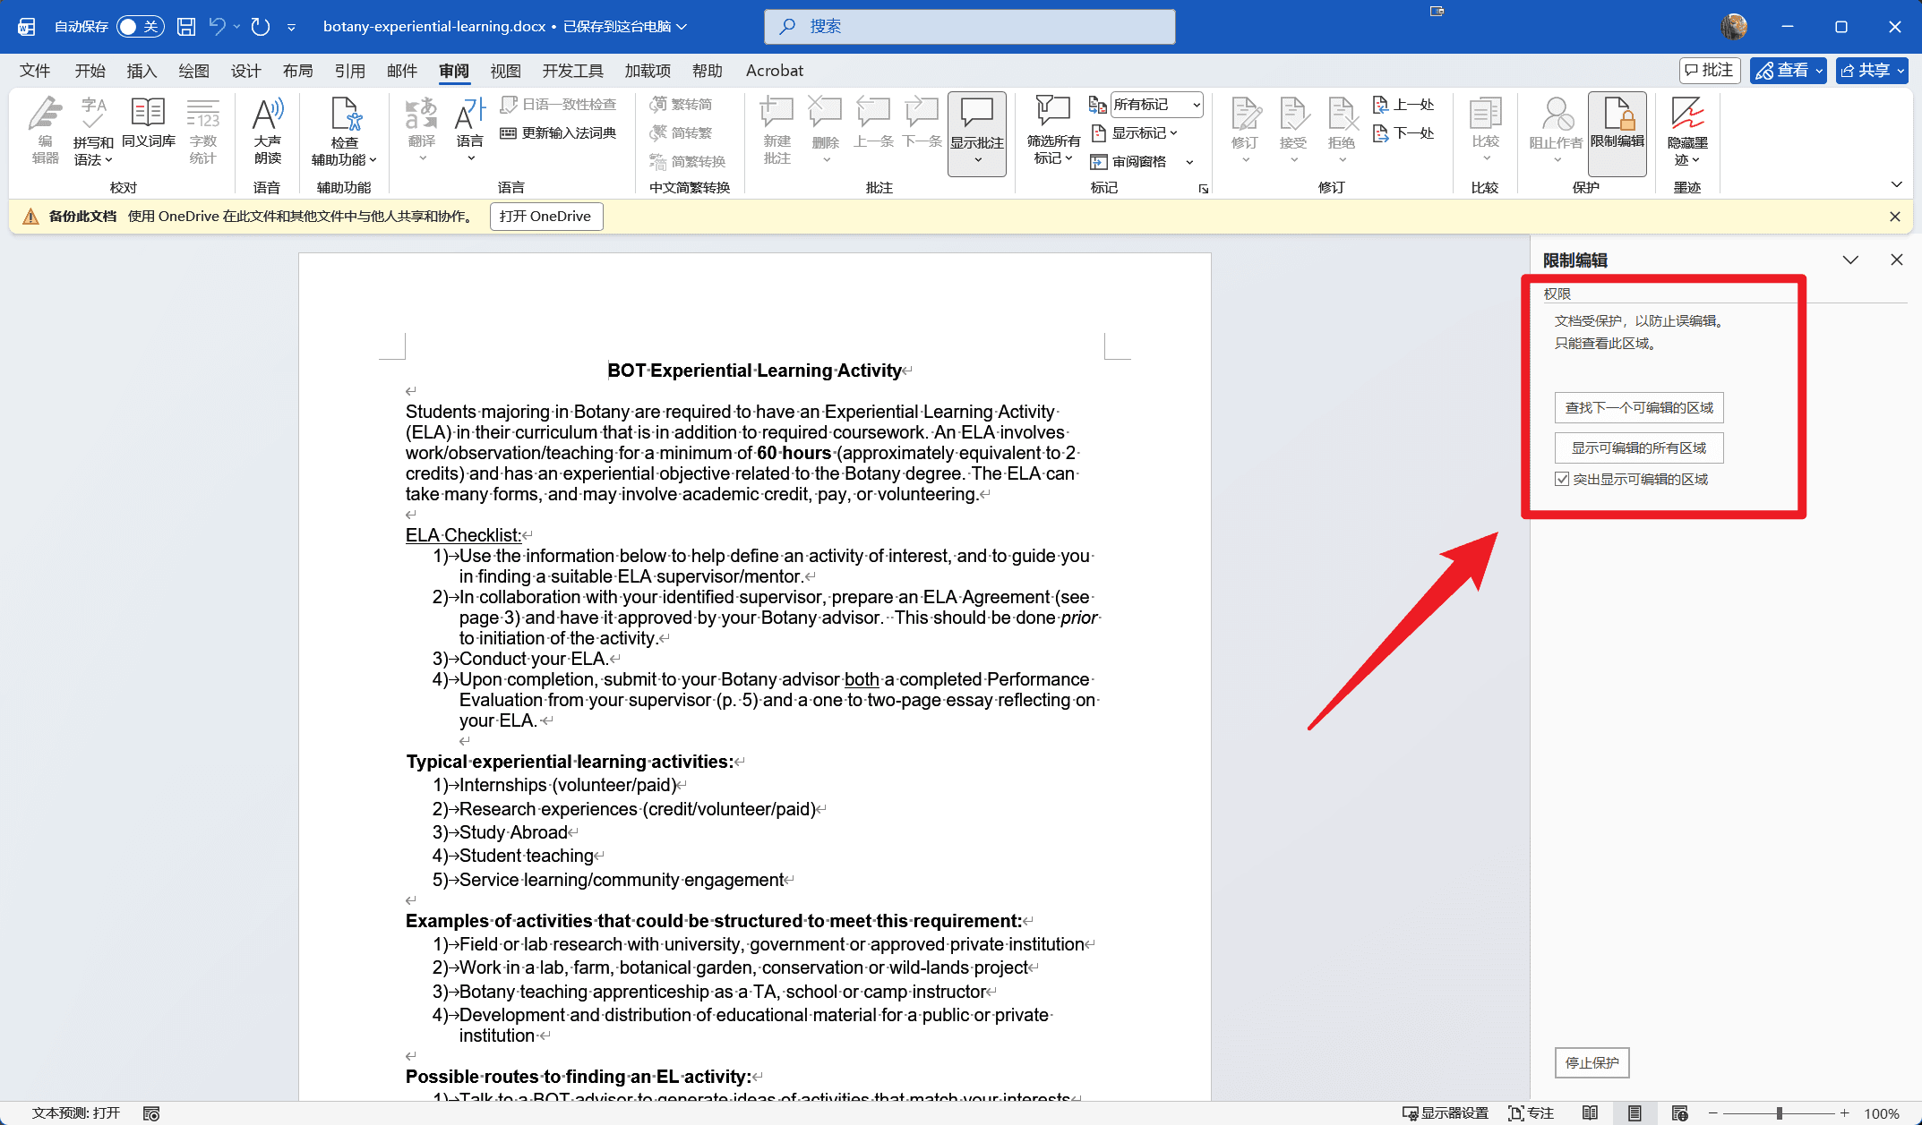Image resolution: width=1922 pixels, height=1125 pixels.
Task: Click the 打开 OneDrive button
Action: [545, 217]
